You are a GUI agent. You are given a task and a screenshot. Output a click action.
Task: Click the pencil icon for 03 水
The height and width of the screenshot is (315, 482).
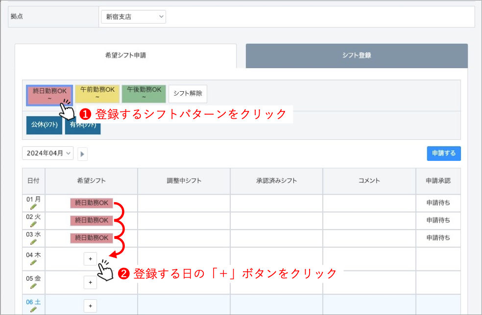point(33,242)
